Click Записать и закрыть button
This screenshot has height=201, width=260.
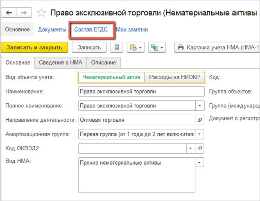pos(34,47)
